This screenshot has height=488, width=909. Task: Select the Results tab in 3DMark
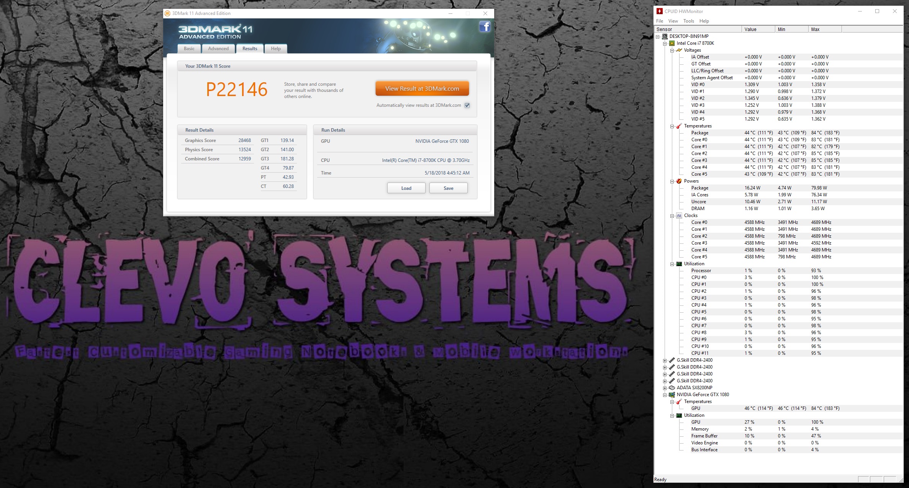pos(250,49)
